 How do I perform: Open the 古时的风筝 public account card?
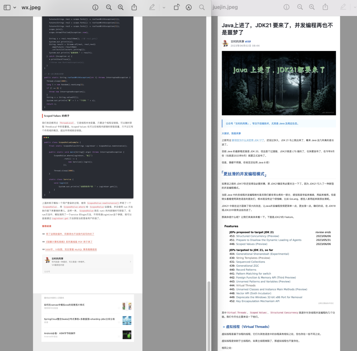point(88,264)
